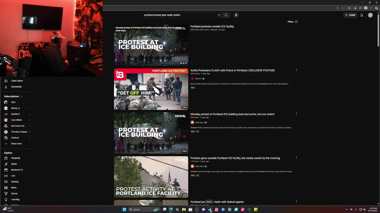Open 'Antifa Protesters CLASH with Police' title
The width and height of the screenshot is (380, 213).
pyautogui.click(x=232, y=70)
